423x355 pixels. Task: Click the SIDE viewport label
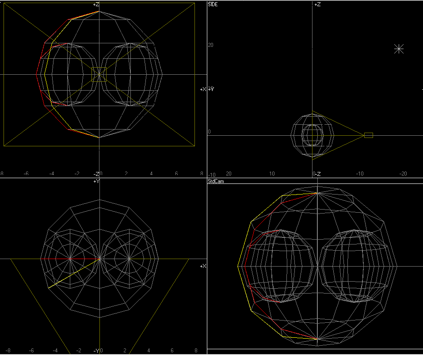tap(213, 4)
